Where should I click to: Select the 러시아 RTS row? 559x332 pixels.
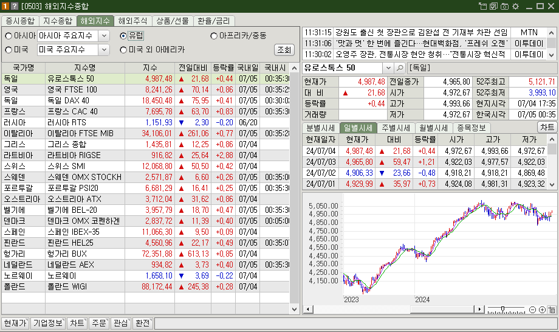click(x=145, y=122)
